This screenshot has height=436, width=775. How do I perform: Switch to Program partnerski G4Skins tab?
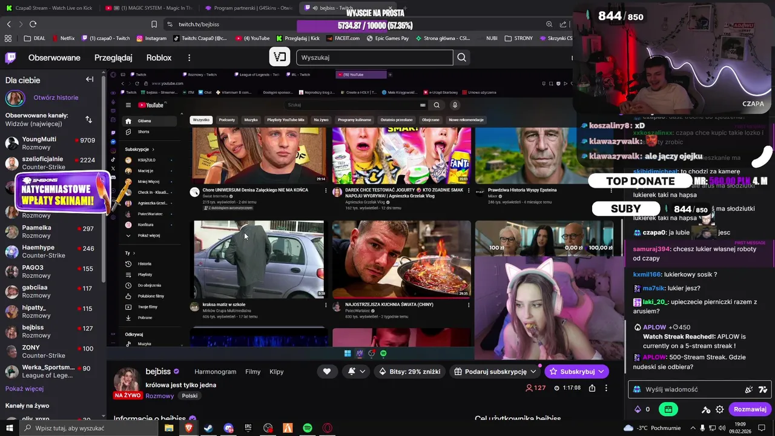tap(248, 8)
